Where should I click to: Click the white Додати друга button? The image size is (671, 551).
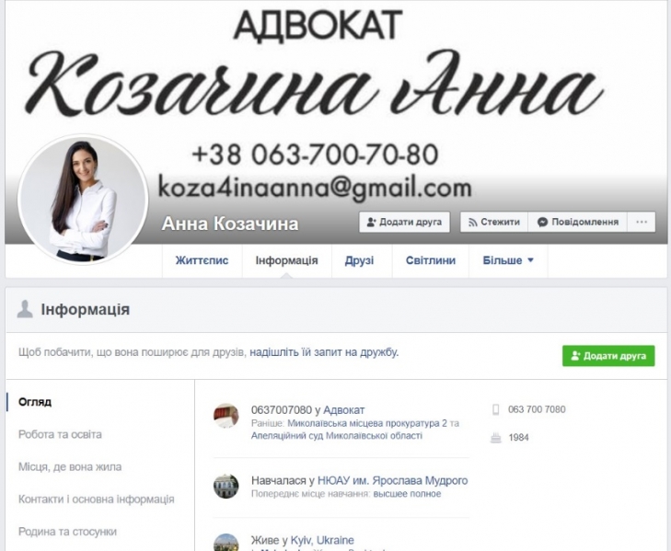404,222
